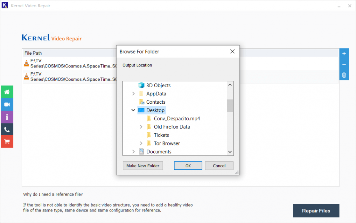
Task: Click the Repair Files button
Action: tap(316, 210)
